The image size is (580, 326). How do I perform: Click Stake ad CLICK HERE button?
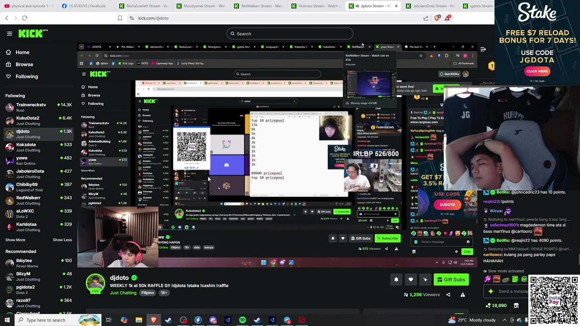pyautogui.click(x=537, y=71)
